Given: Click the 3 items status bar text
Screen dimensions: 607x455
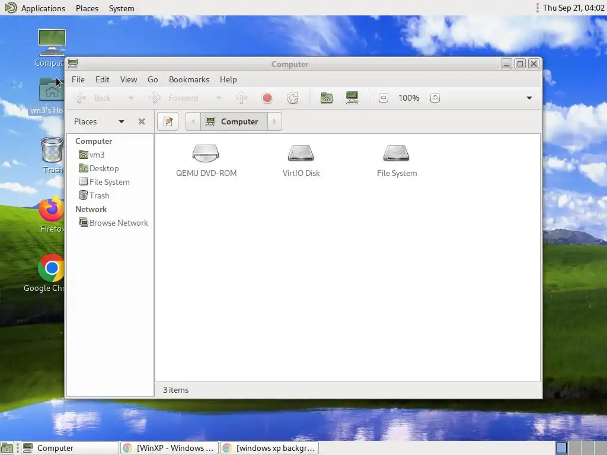Looking at the screenshot, I should (x=175, y=390).
